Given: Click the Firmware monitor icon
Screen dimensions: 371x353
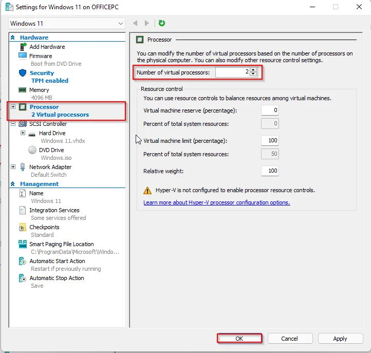Looking at the screenshot, I should pyautogui.click(x=23, y=55).
